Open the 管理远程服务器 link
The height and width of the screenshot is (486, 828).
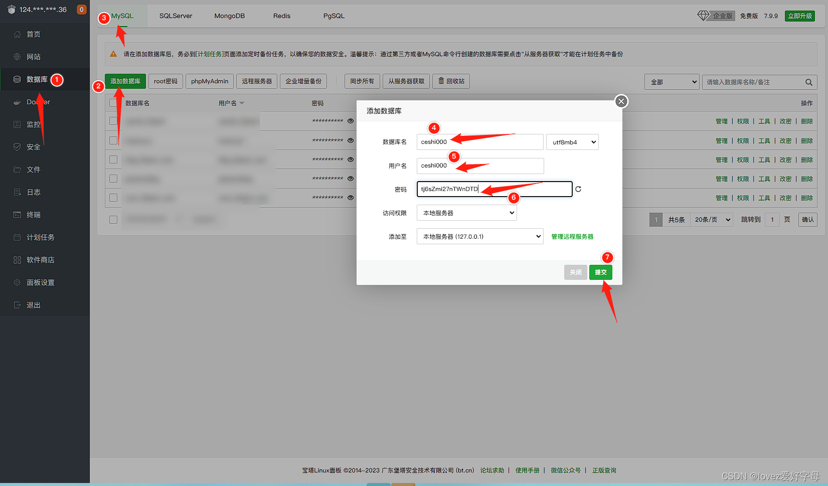pyautogui.click(x=572, y=237)
